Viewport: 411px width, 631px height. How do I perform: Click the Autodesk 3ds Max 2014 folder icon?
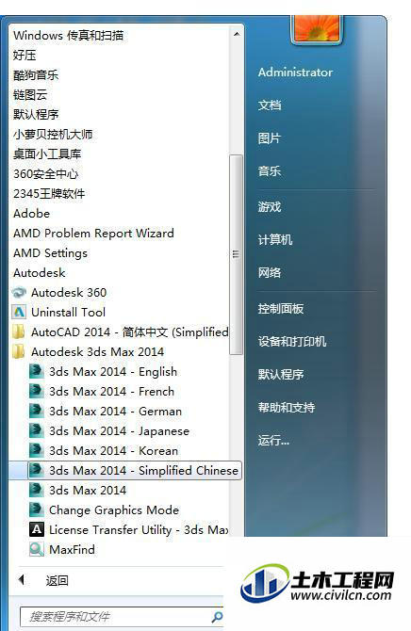pyautogui.click(x=19, y=351)
